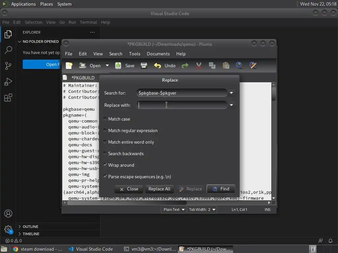Click the Find and Replace icon in Pluma toolbar

253,66
